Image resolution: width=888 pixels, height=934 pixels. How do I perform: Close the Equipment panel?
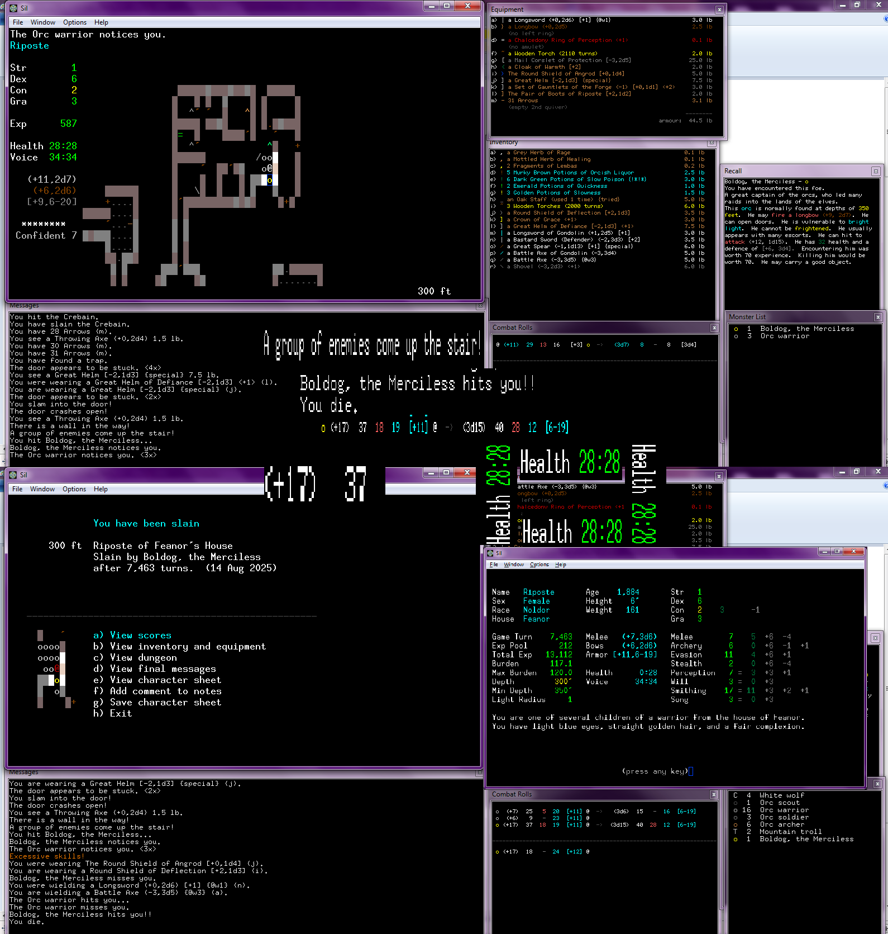tap(719, 10)
